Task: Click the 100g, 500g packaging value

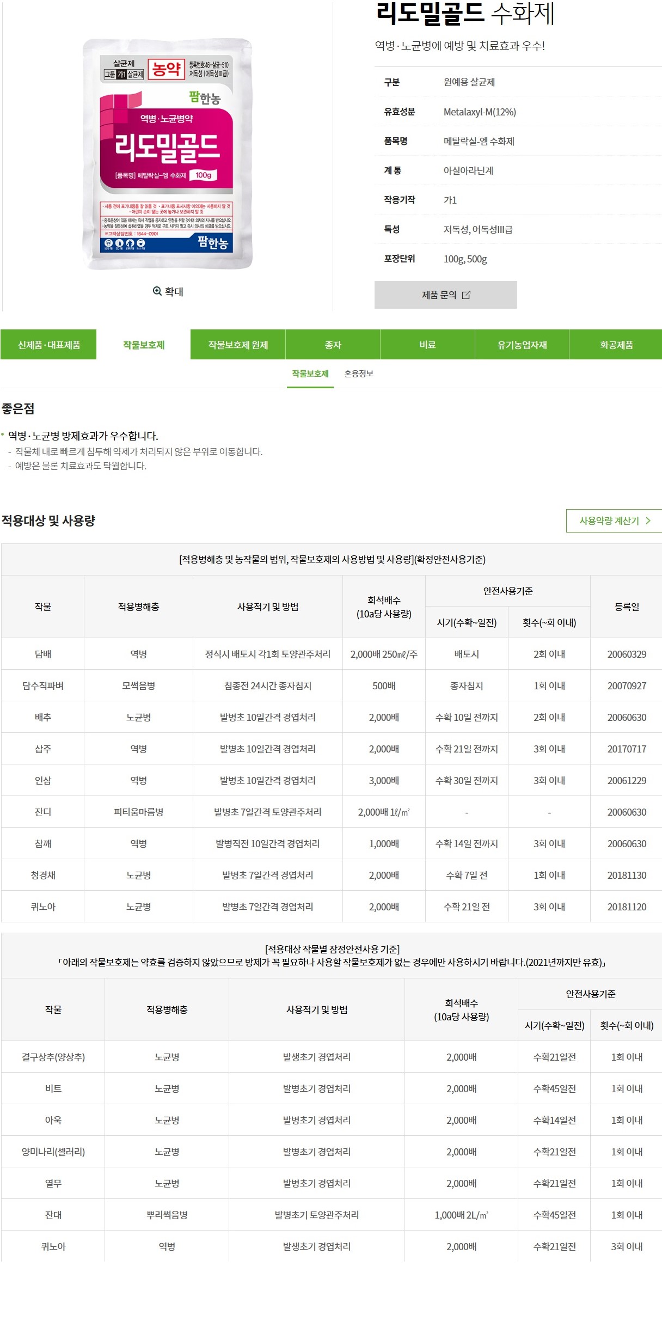Action: (x=465, y=259)
